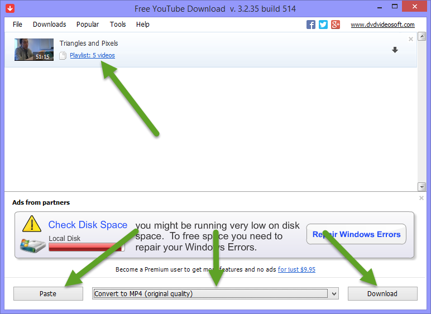Click the download arrow for Triangles and Pixels

395,50
